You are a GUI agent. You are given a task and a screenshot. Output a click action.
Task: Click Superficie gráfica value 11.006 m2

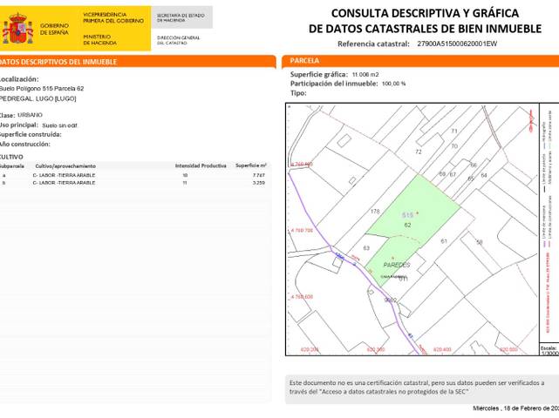[x=365, y=74]
